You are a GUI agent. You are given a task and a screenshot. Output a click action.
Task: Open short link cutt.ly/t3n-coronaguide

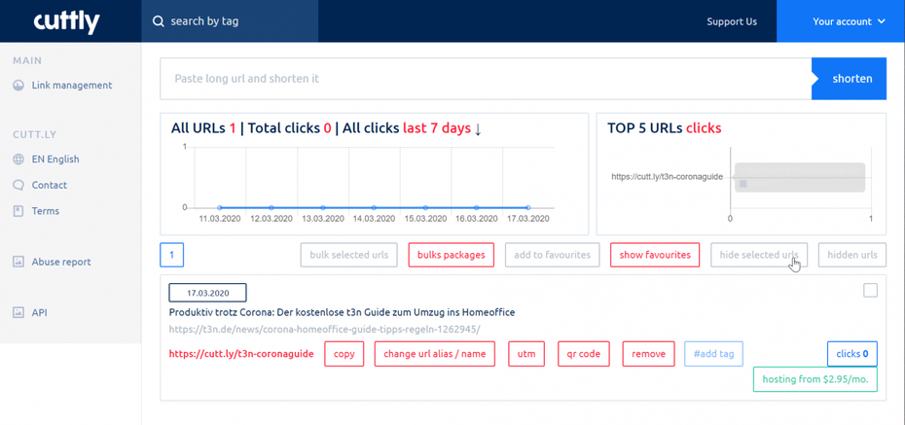[241, 353]
